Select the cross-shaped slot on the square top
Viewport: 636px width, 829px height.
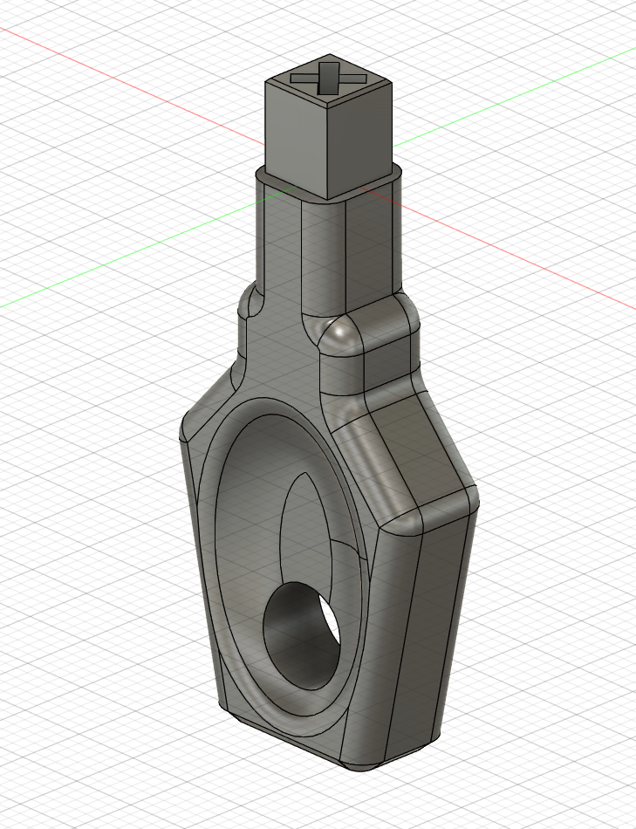click(328, 79)
